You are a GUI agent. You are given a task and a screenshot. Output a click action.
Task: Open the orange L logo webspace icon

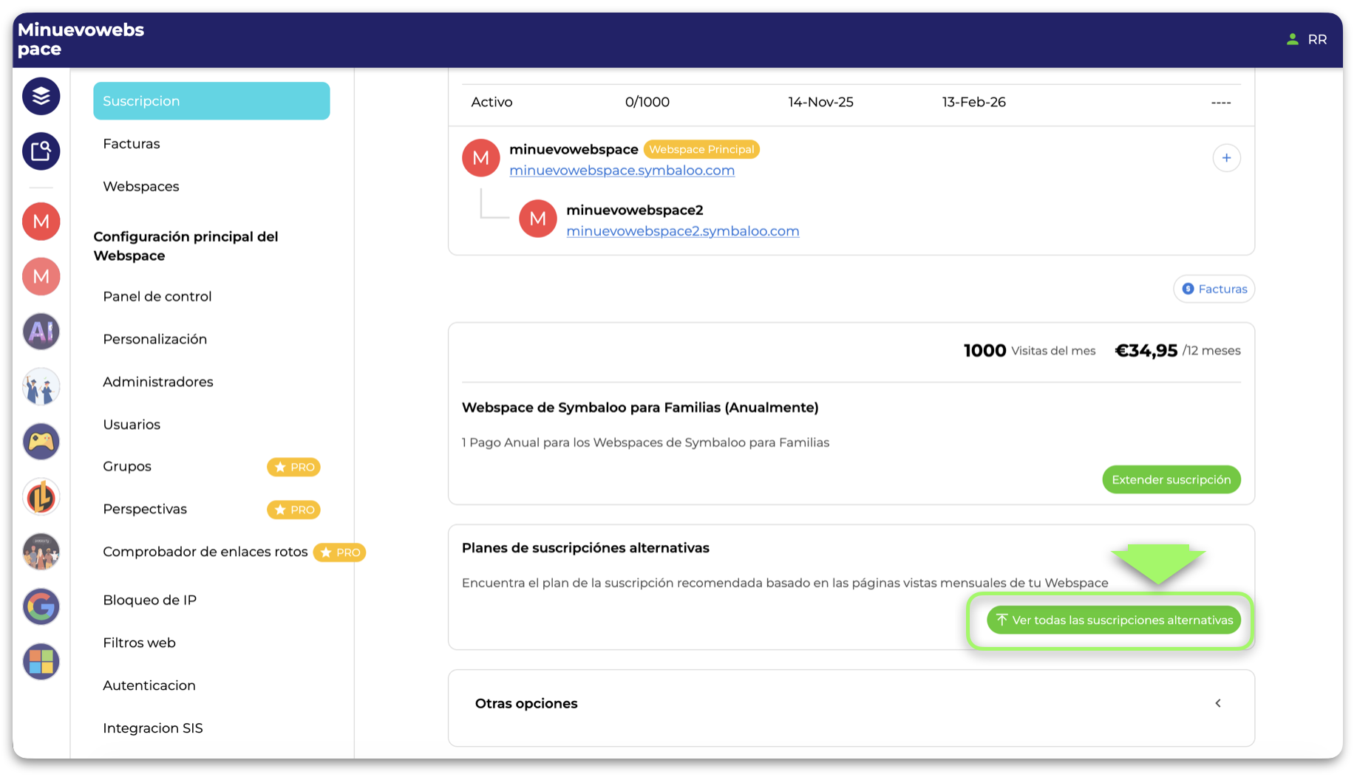(41, 496)
